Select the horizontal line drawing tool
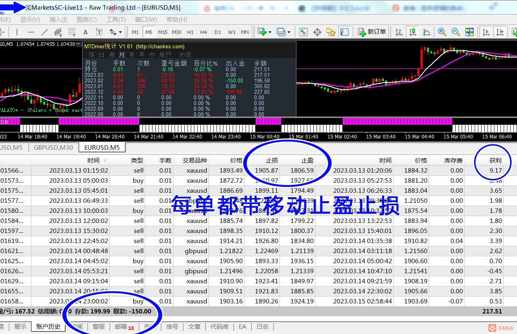This screenshot has width=517, height=334. click(31, 32)
